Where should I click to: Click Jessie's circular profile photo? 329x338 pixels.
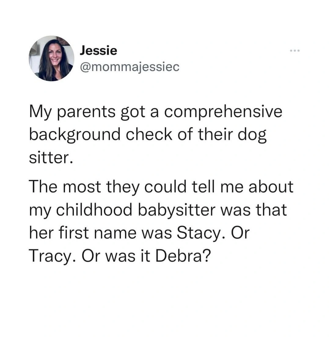pyautogui.click(x=51, y=59)
